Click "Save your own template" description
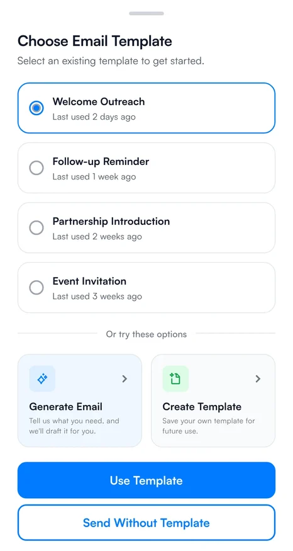 coord(209,426)
